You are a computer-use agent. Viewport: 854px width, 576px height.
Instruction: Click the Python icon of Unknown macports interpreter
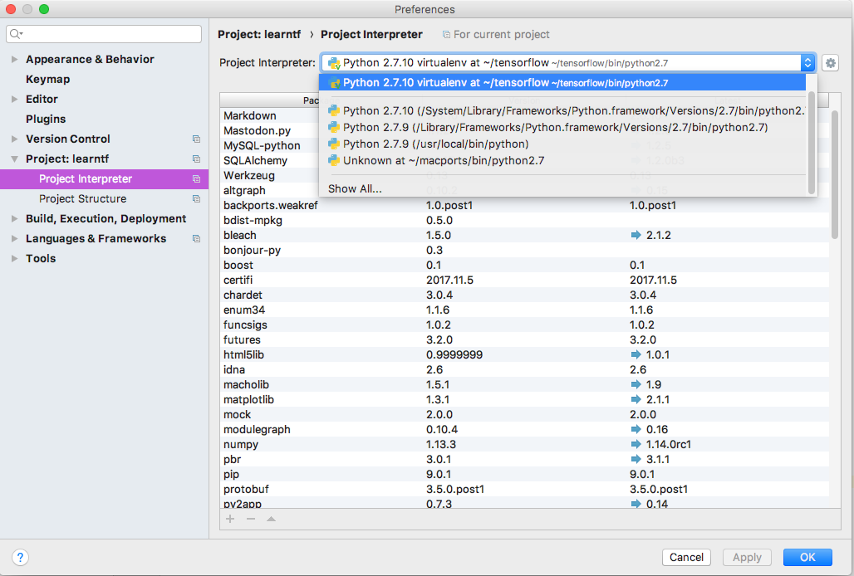click(333, 160)
